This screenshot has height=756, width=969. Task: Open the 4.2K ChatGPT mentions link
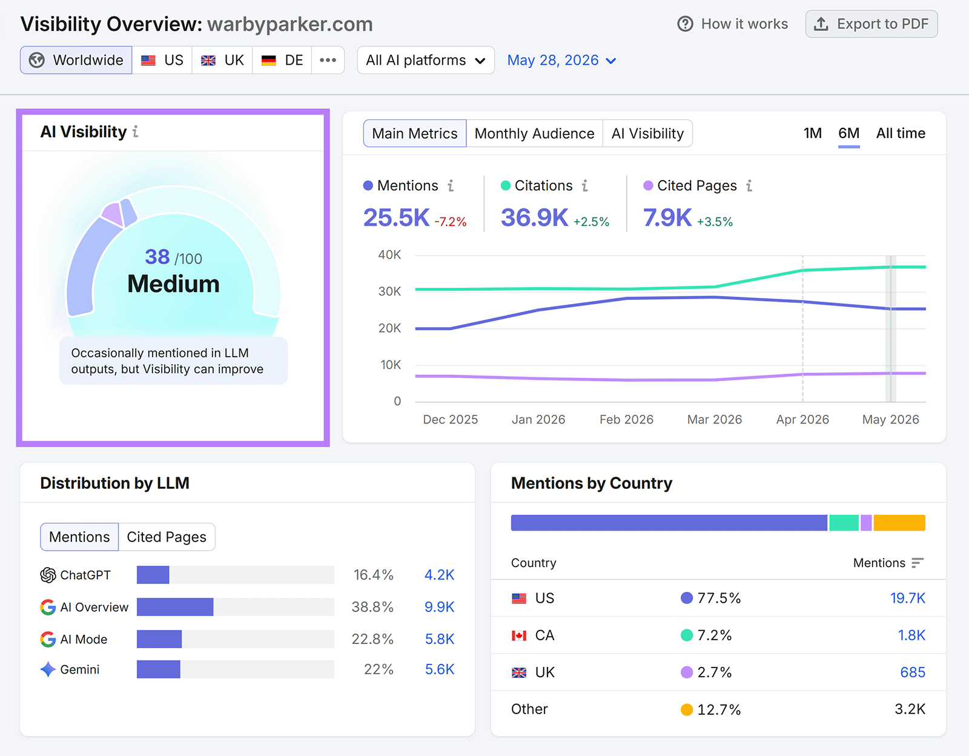click(439, 575)
